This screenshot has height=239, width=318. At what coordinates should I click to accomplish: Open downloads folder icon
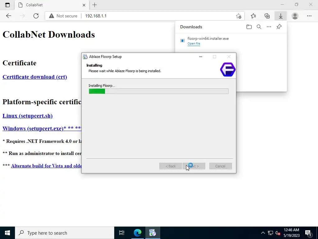[x=249, y=27]
